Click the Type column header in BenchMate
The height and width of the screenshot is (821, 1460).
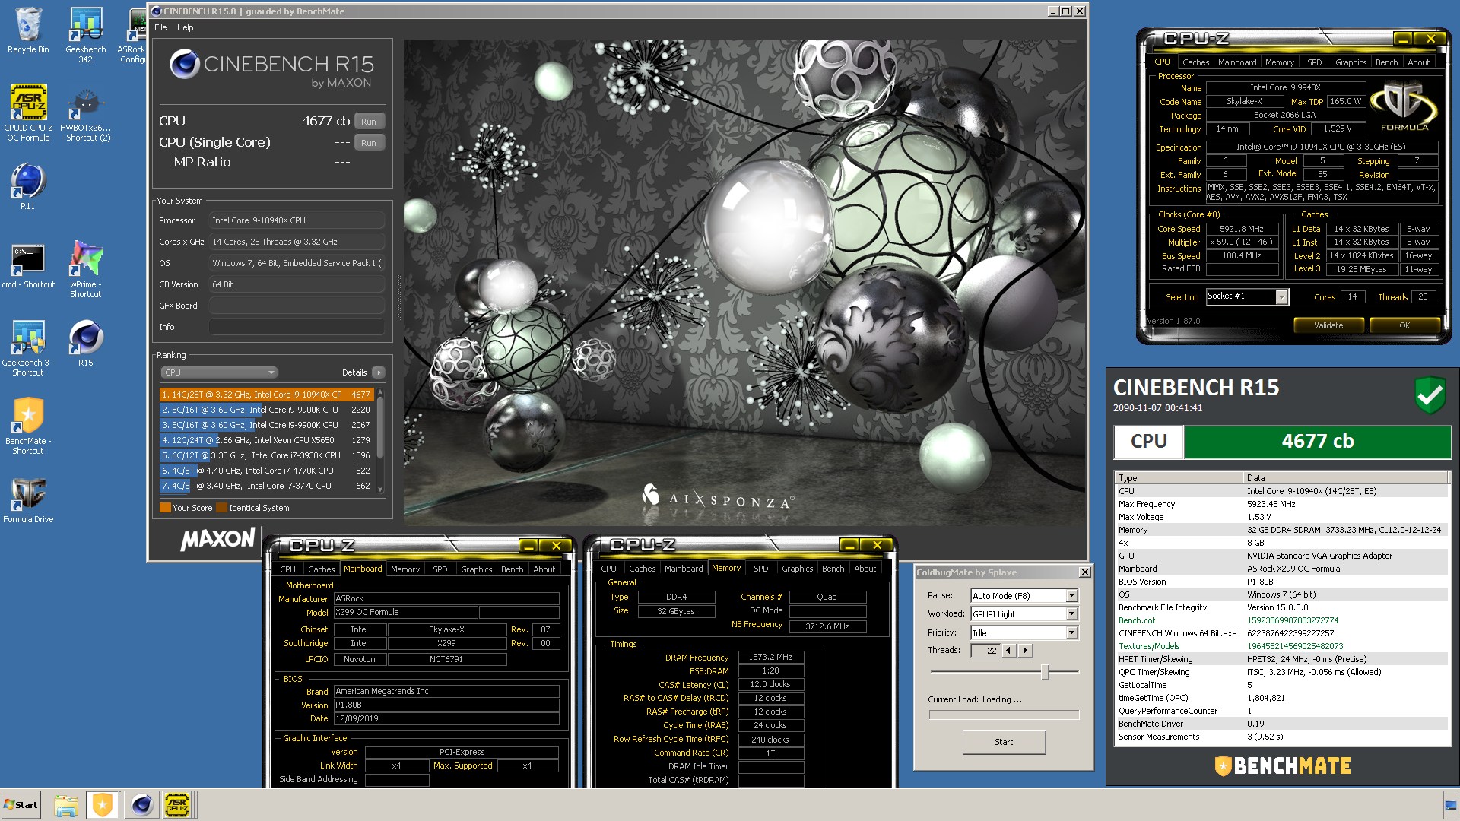coord(1179,478)
